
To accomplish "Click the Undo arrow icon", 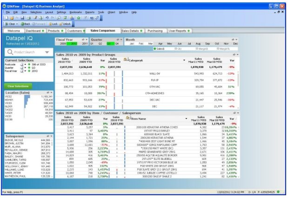I will point(47,18).
